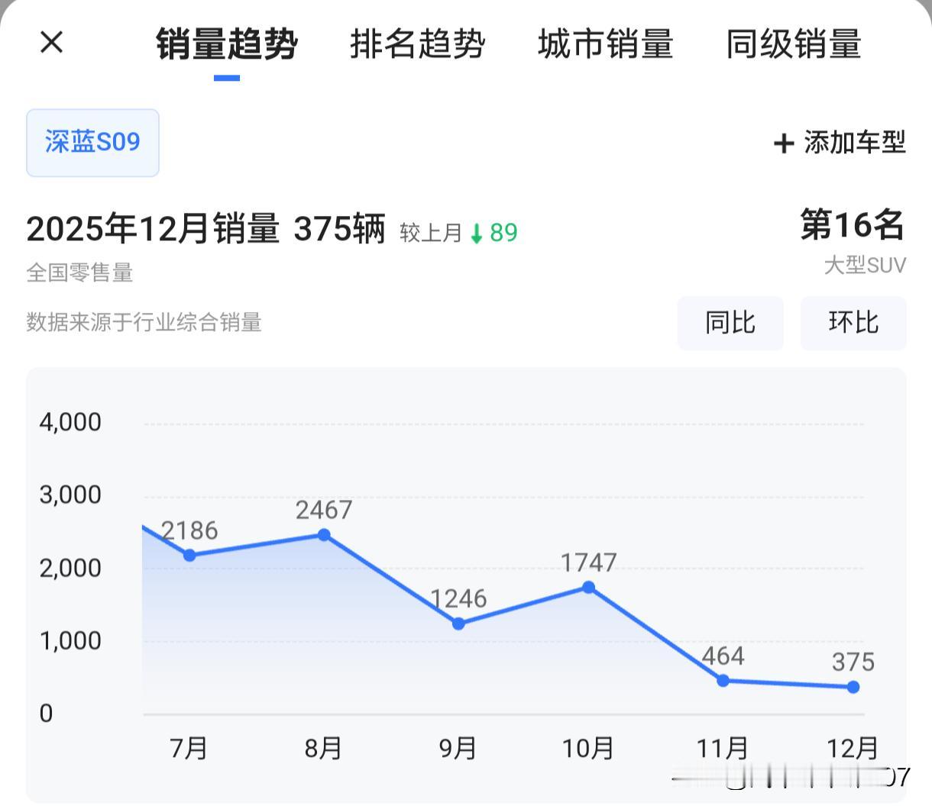This screenshot has height=809, width=932.
Task: Click the 较上月 comparison label
Action: click(431, 233)
